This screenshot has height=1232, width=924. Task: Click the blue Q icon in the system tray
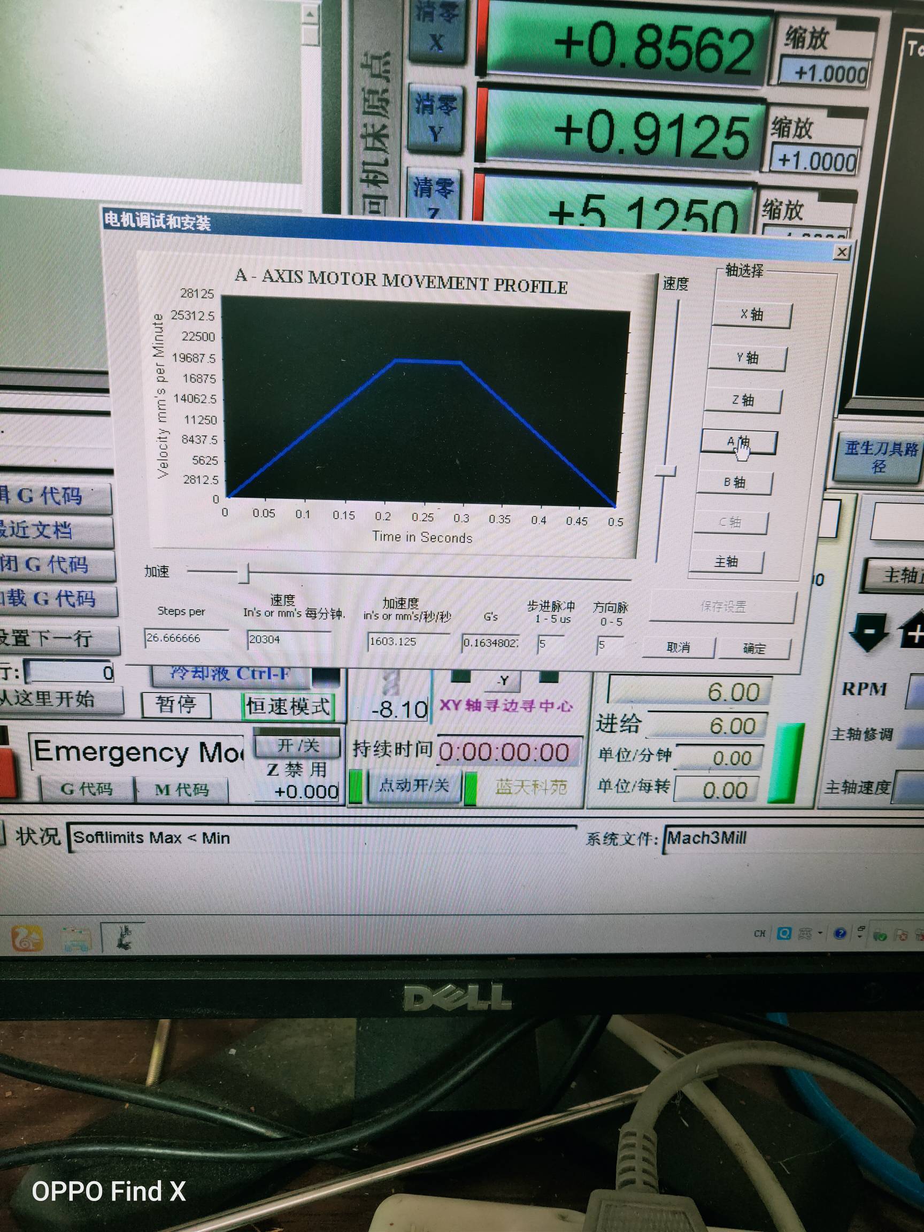(784, 933)
